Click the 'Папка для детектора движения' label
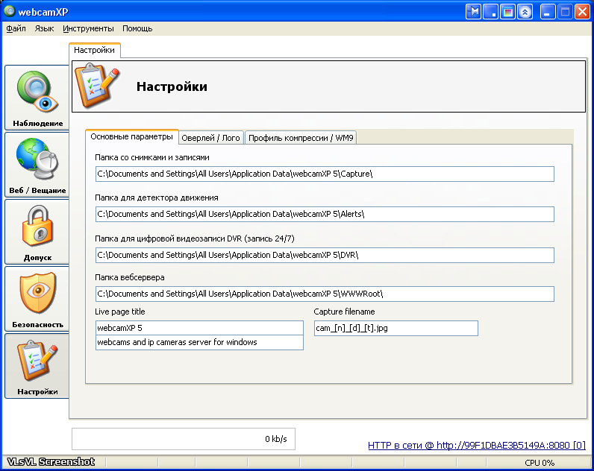This screenshot has height=471, width=594. 157,197
